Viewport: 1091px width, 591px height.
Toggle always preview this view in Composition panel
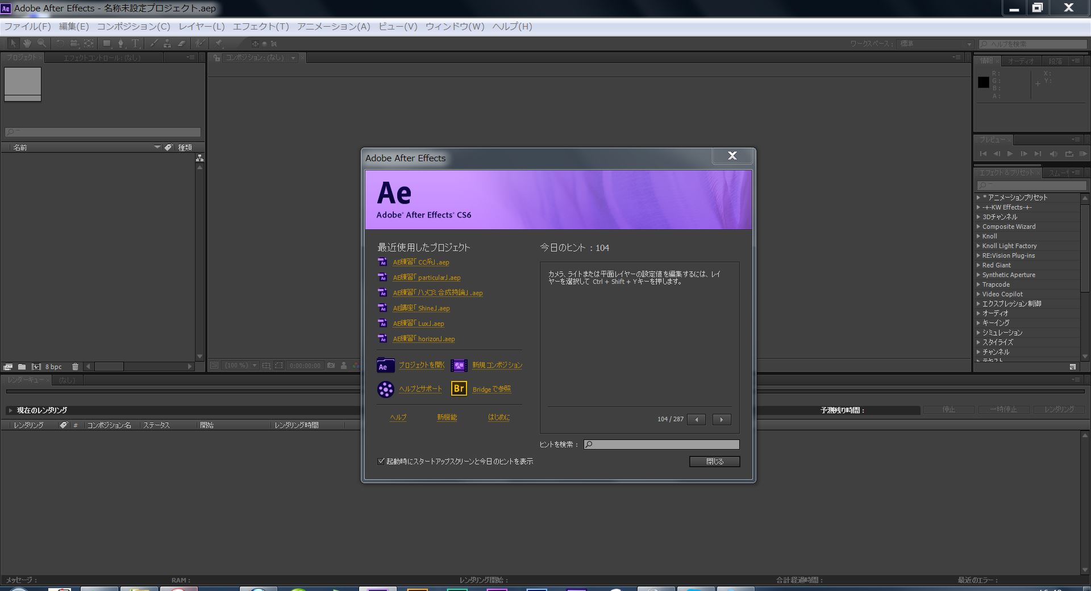214,366
